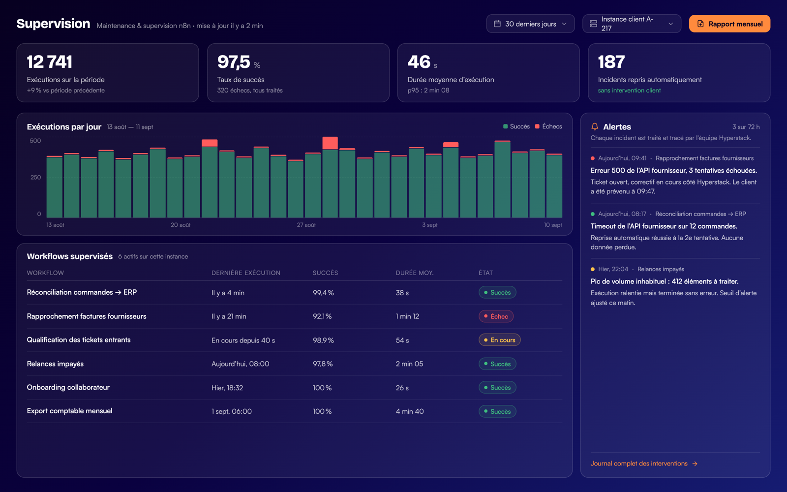
Task: Click the green dot beside Aujourd'hui, 08:17
Action: 593,214
